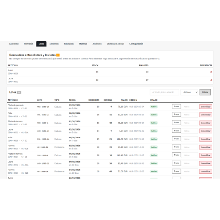Click the orange count badge beside Descuadres heading
The height and width of the screenshot is (220, 220).
(58, 55)
